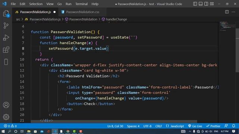This screenshot has height=134, width=239.
Task: Close unsaved PasswordValidation.js tab via dot
Action: pyautogui.click(x=55, y=12)
